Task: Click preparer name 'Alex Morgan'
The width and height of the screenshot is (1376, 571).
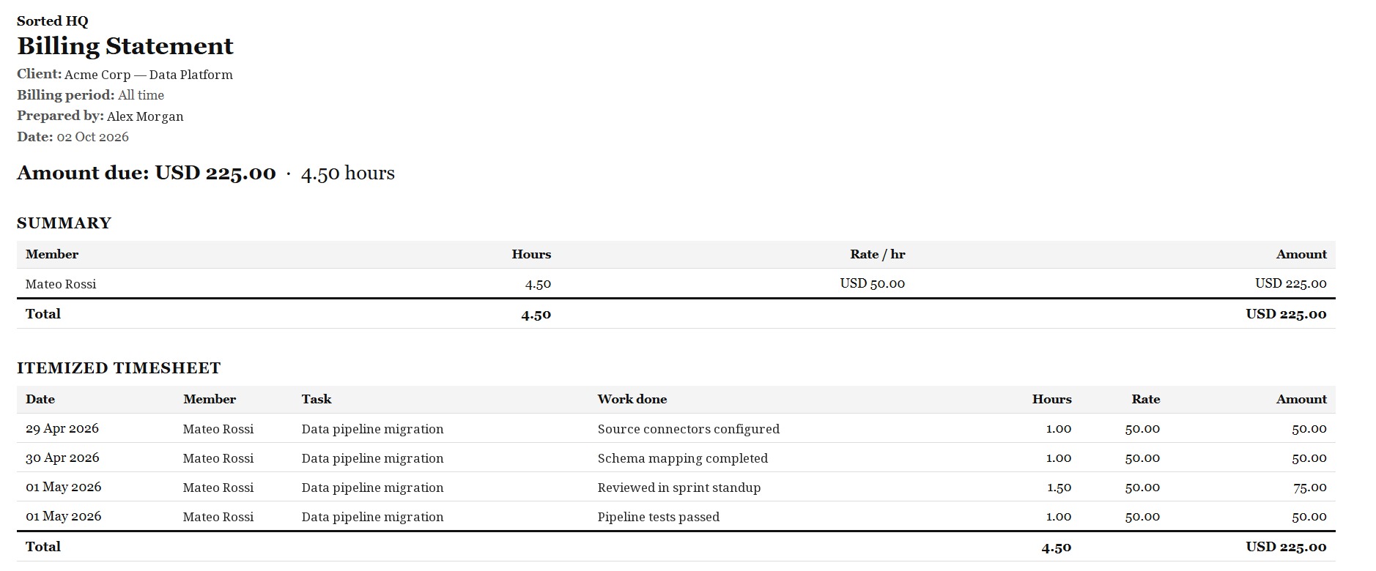Action: (x=145, y=116)
